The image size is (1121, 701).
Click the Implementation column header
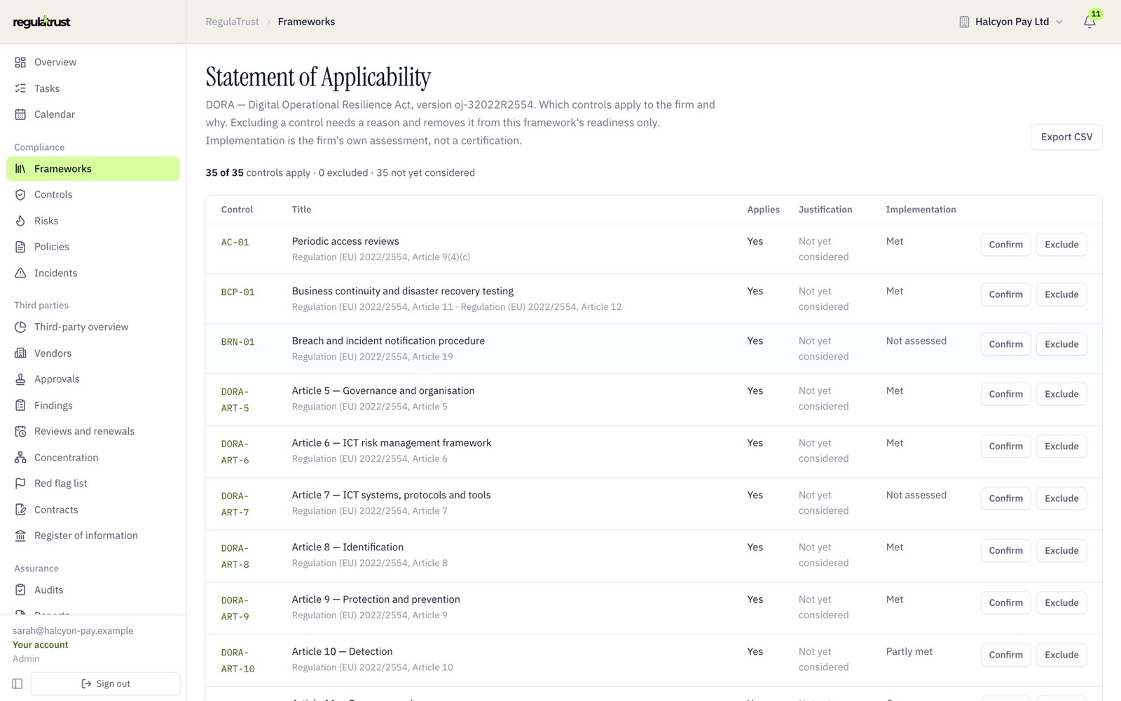pos(921,210)
